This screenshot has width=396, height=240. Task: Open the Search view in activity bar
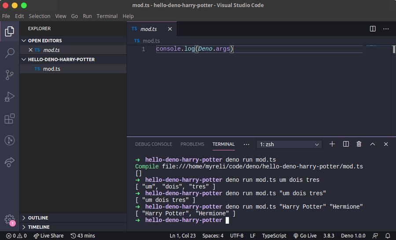pyautogui.click(x=9, y=53)
